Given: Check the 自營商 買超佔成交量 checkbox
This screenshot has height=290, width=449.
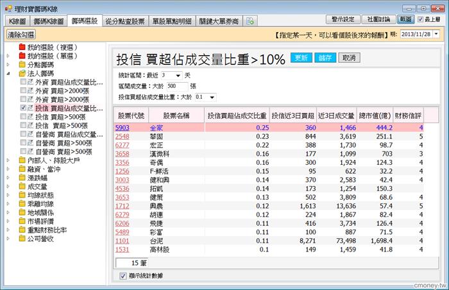Looking at the screenshot, I should [23, 134].
